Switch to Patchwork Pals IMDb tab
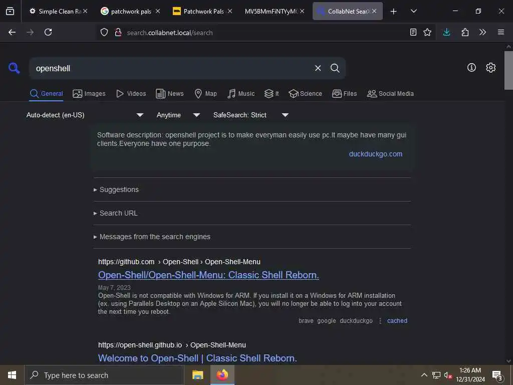The height and width of the screenshot is (385, 513). (x=199, y=11)
